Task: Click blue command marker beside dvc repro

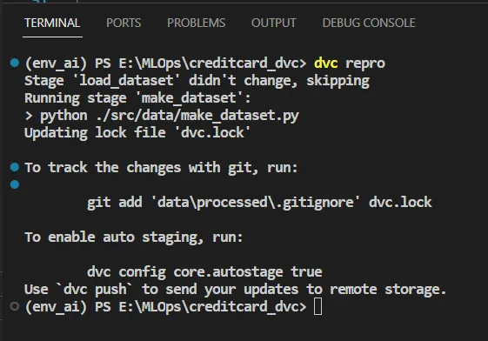Action: pyautogui.click(x=15, y=63)
